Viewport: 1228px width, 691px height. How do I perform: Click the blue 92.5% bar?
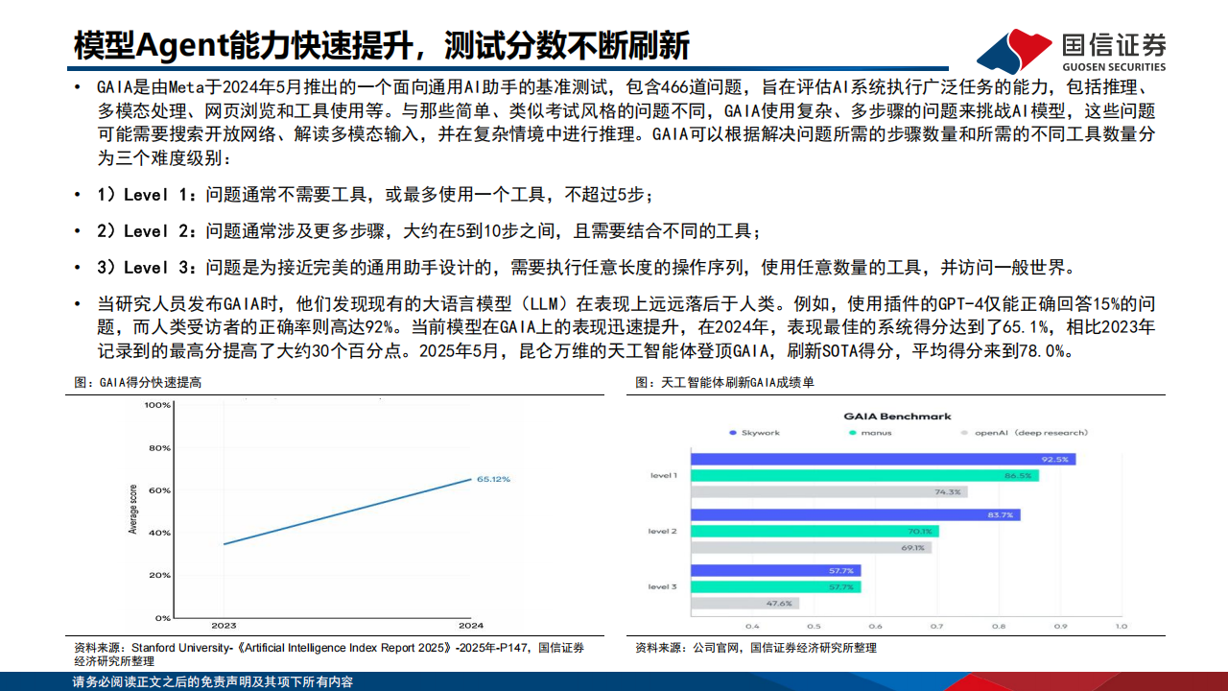click(883, 459)
